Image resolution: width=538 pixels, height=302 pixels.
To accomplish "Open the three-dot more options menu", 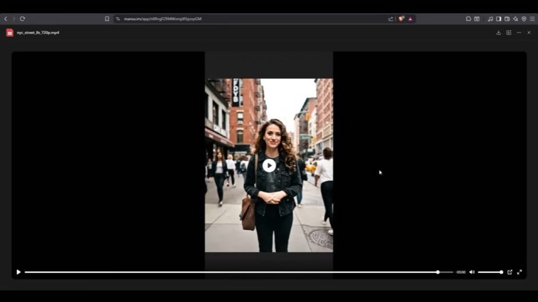I will (x=519, y=33).
